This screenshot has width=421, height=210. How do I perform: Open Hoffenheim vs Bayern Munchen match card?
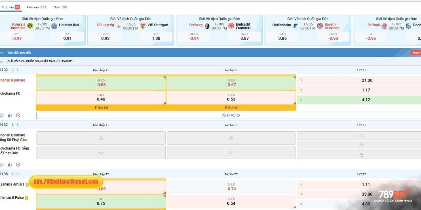[x=308, y=30]
